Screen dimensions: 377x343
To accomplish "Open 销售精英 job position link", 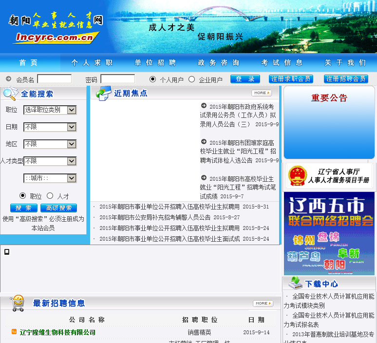I will point(199,332).
